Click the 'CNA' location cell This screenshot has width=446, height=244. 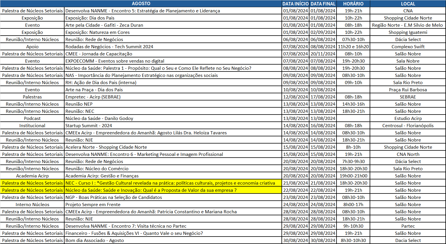408,11
